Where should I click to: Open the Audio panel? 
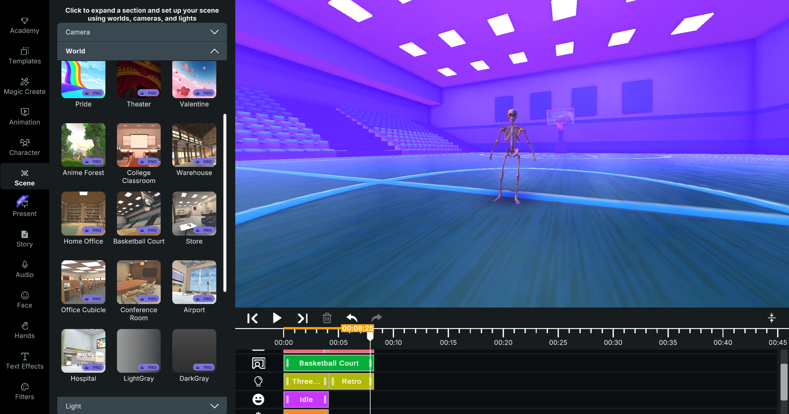click(x=24, y=269)
